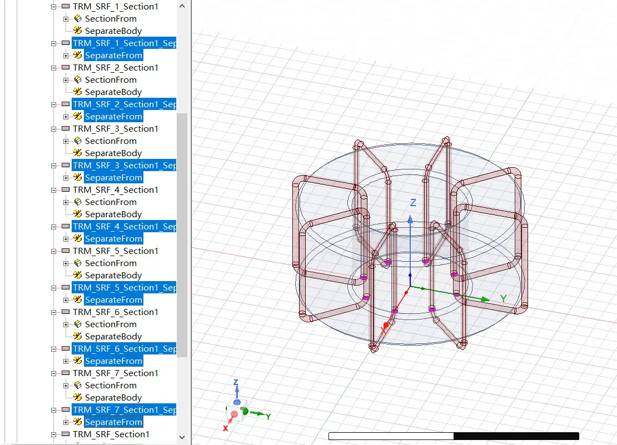Click sheet icon beside TRM_SRF_1_Section1

pyautogui.click(x=66, y=6)
